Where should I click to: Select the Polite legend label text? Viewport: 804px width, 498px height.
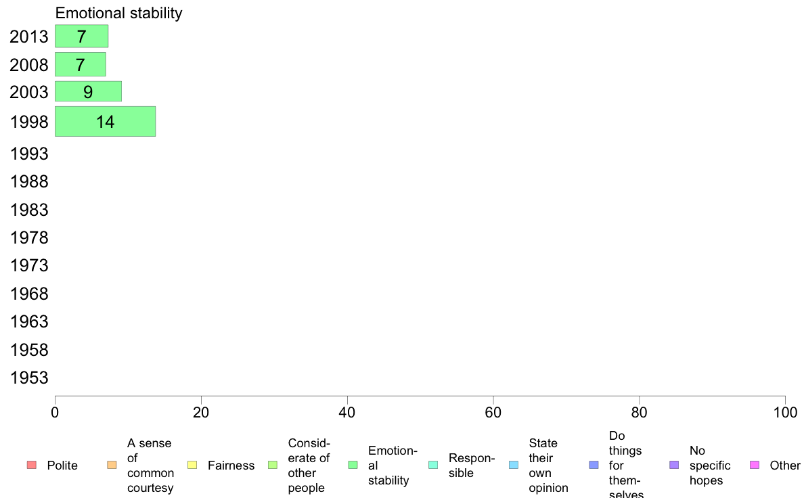click(x=62, y=465)
